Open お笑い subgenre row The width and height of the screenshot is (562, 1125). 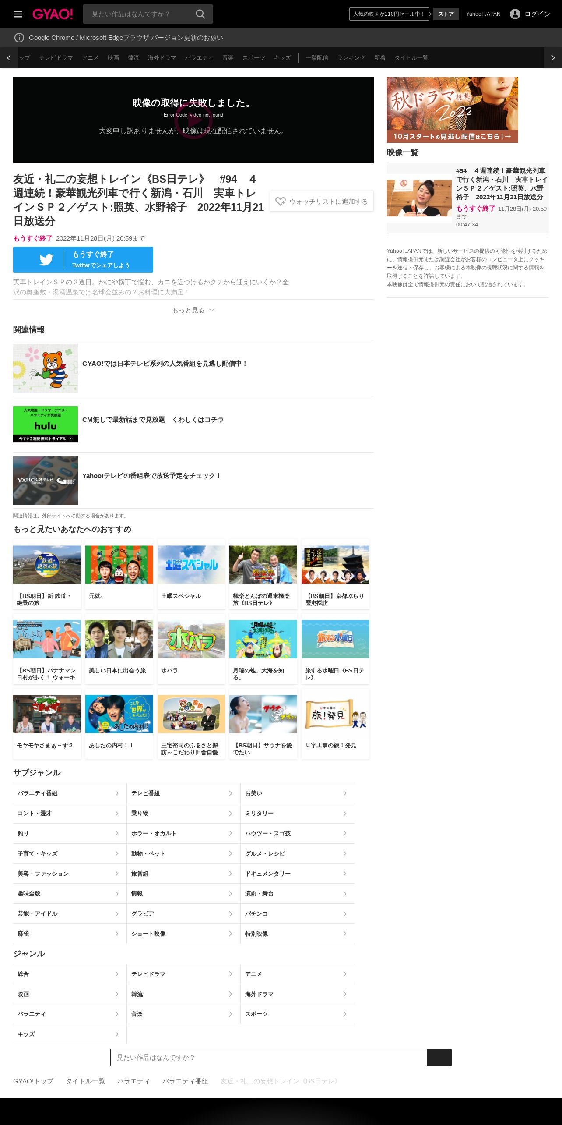click(298, 793)
